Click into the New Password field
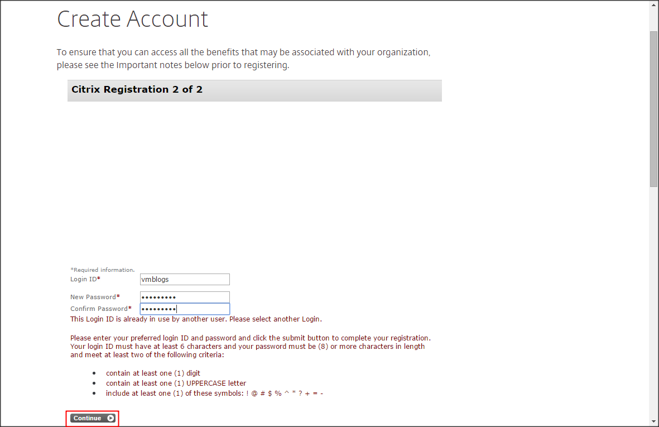Image resolution: width=659 pixels, height=427 pixels. click(185, 297)
